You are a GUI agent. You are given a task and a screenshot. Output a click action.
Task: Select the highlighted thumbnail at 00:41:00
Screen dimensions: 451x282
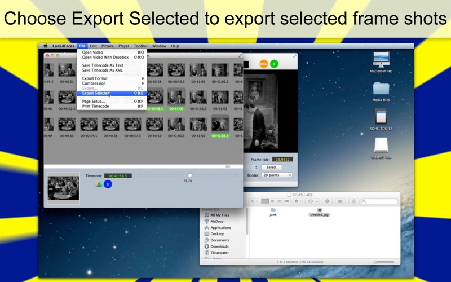point(176,100)
